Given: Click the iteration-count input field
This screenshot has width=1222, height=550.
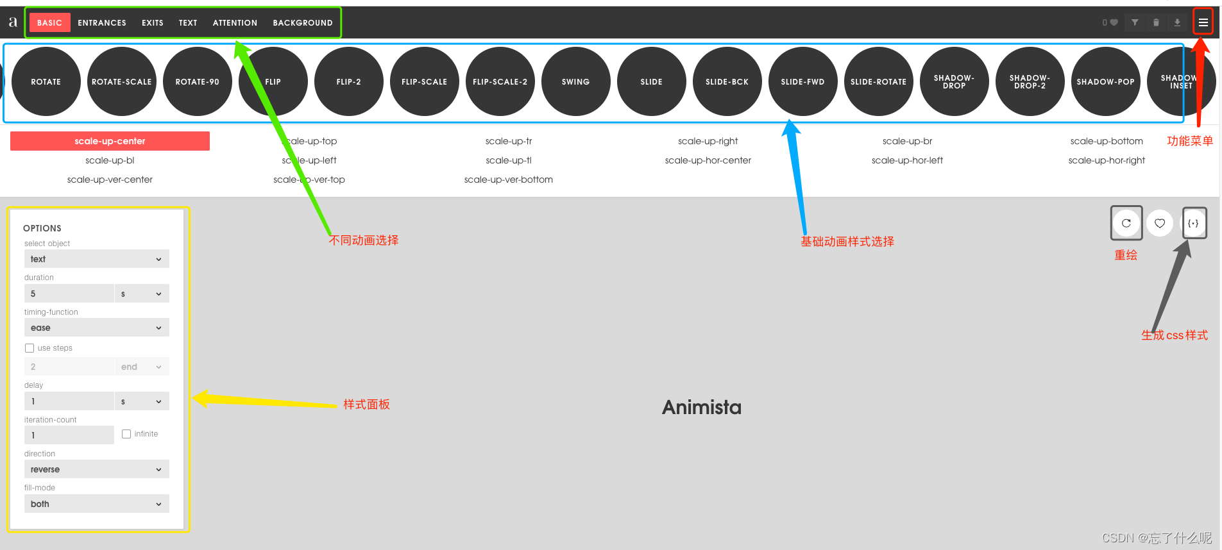Looking at the screenshot, I should 69,435.
